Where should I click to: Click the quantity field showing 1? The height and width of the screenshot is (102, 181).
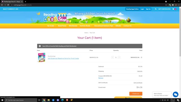tap(116, 57)
